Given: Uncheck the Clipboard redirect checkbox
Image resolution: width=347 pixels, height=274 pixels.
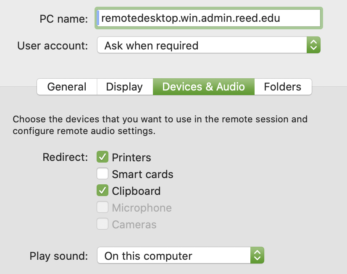Looking at the screenshot, I should tap(103, 191).
